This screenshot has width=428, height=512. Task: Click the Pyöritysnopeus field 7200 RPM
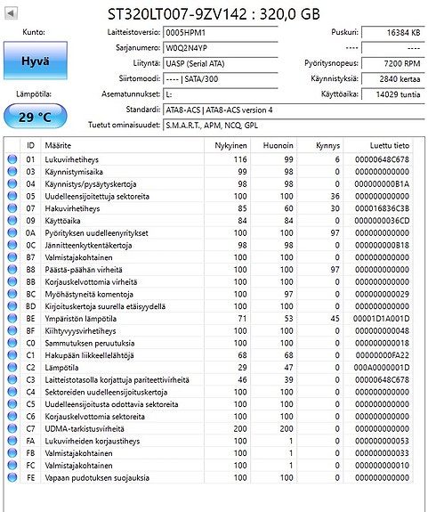point(393,63)
